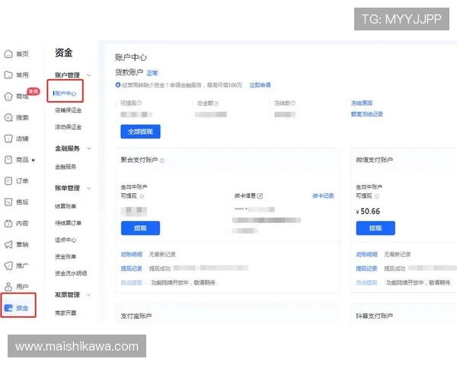Select 活动保证金 in the 资金 menu
The width and height of the screenshot is (457, 365).
coord(69,127)
